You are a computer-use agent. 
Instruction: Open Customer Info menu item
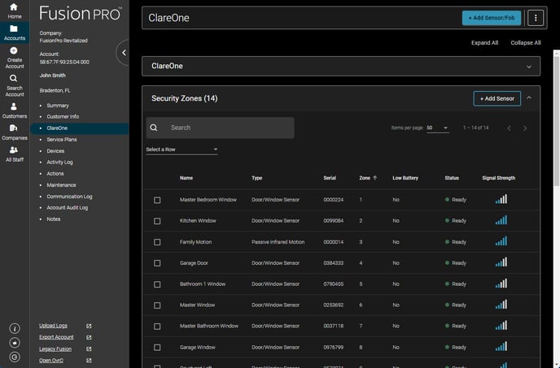[x=63, y=117]
